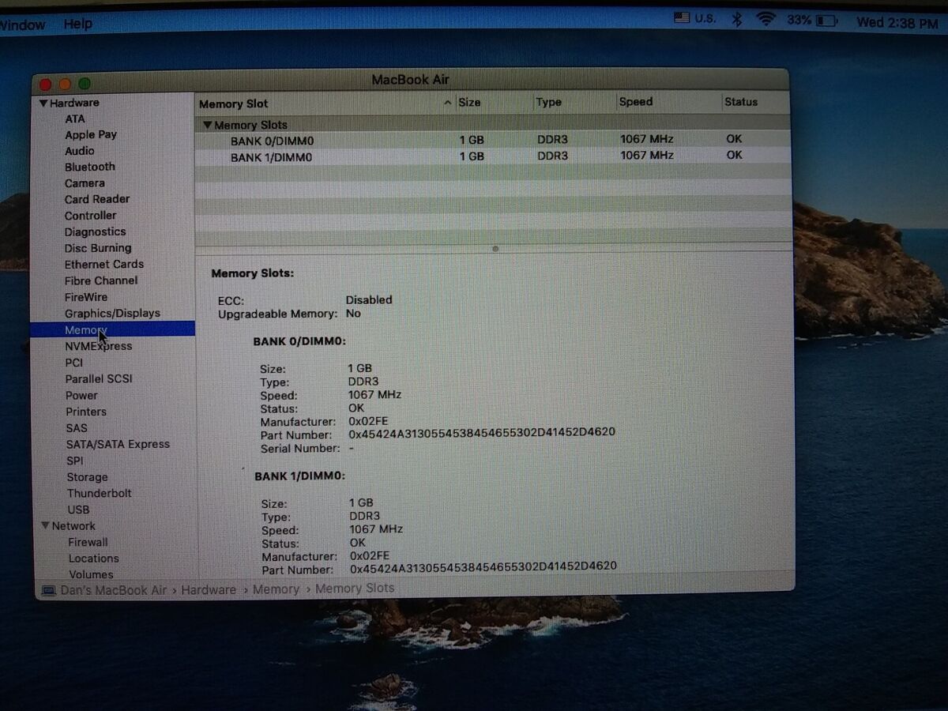Sort by Memory Slot column header
The height and width of the screenshot is (711, 948).
click(233, 103)
